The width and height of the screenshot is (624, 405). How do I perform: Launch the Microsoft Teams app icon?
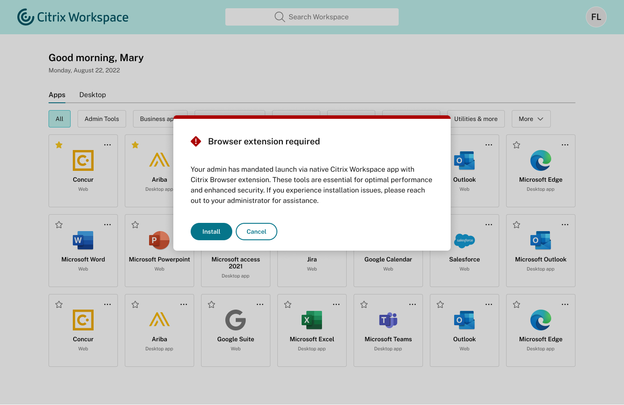[x=388, y=320]
